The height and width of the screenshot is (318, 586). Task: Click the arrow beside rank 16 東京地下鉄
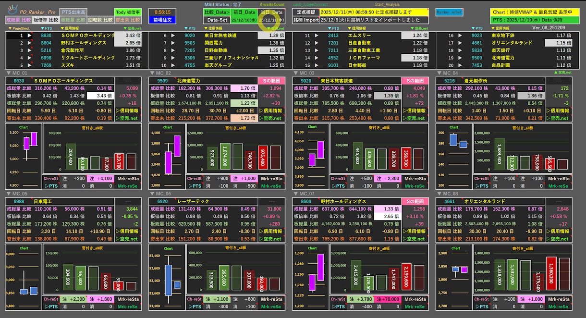tap(460, 36)
